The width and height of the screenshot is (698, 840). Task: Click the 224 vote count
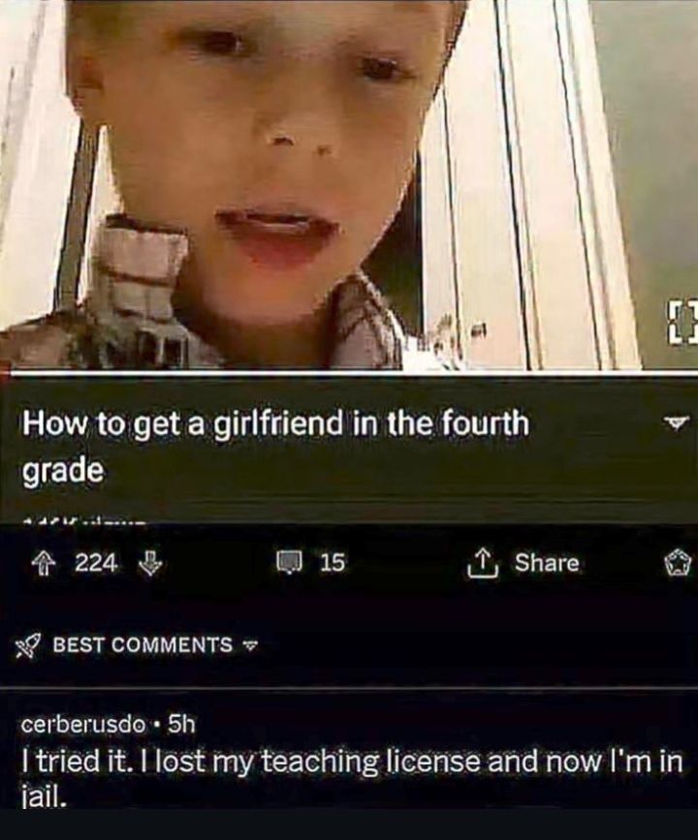pos(97,563)
